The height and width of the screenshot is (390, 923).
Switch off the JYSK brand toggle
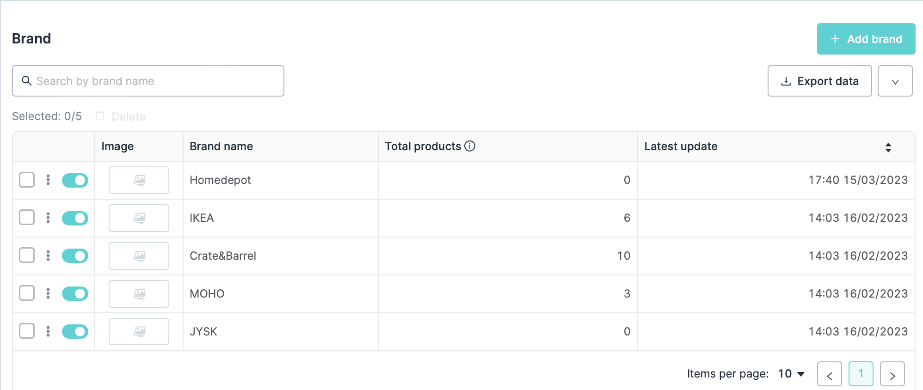(x=75, y=331)
